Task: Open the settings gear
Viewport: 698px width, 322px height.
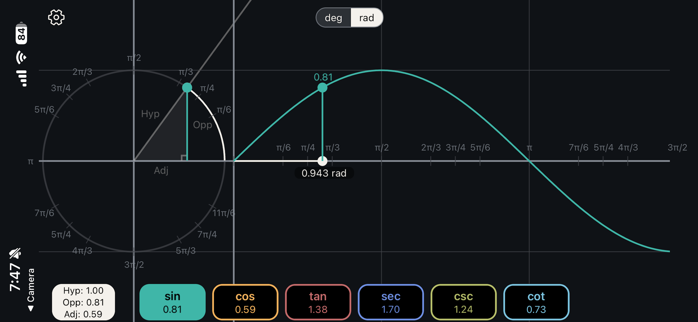Action: [57, 17]
